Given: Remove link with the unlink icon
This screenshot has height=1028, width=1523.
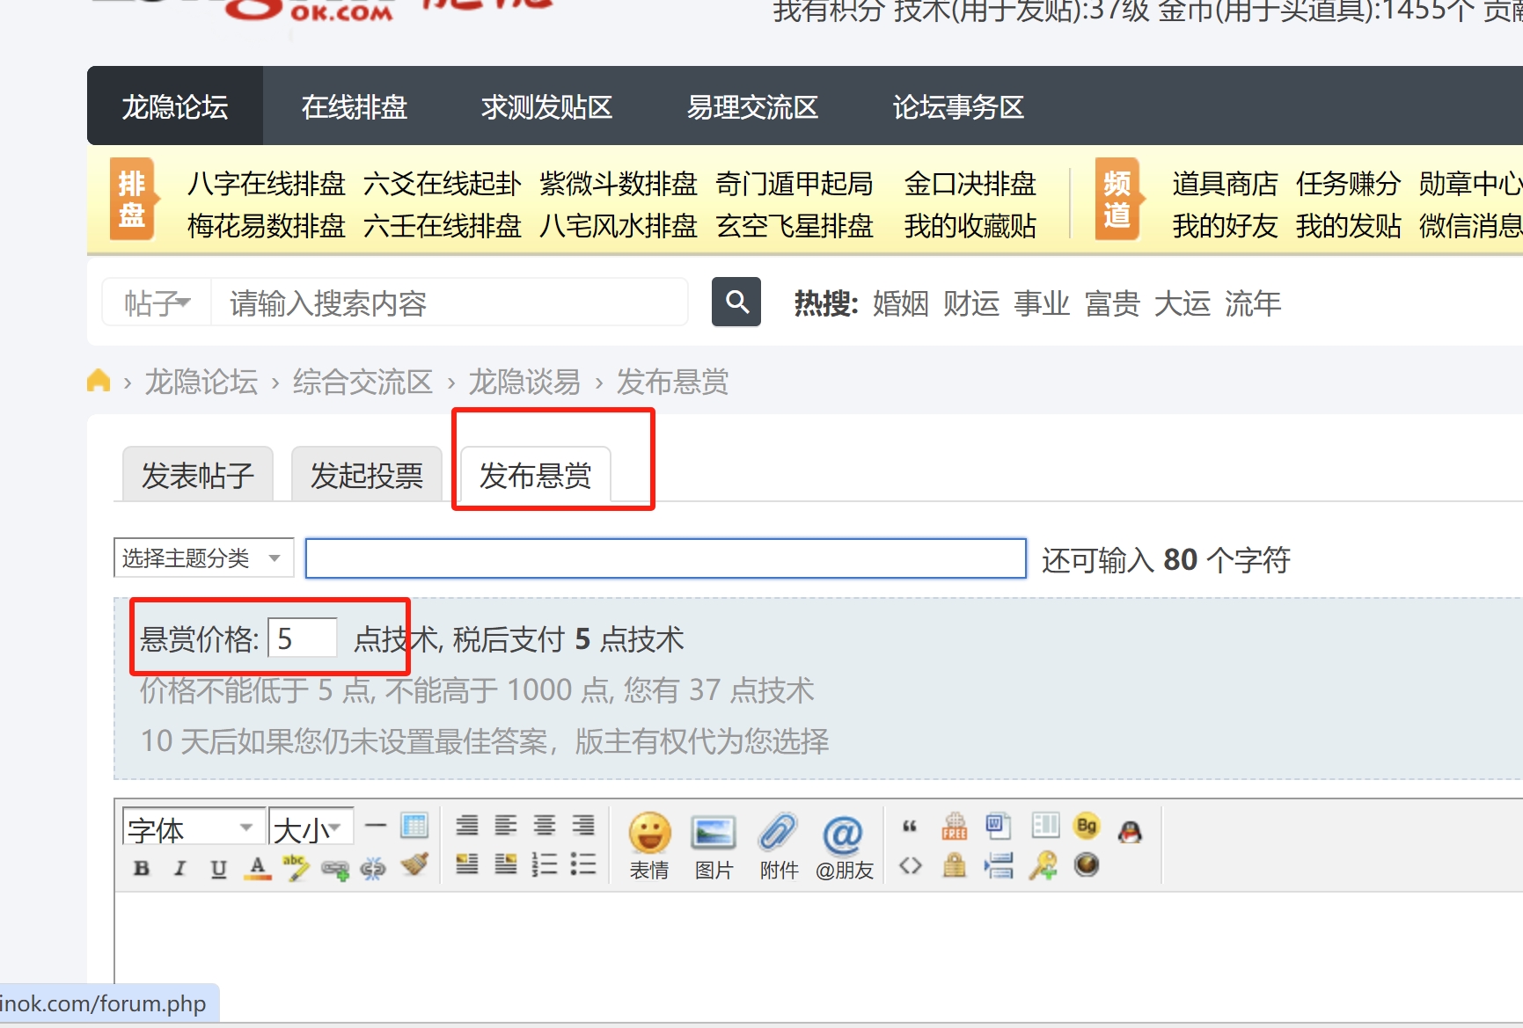Looking at the screenshot, I should [x=373, y=869].
